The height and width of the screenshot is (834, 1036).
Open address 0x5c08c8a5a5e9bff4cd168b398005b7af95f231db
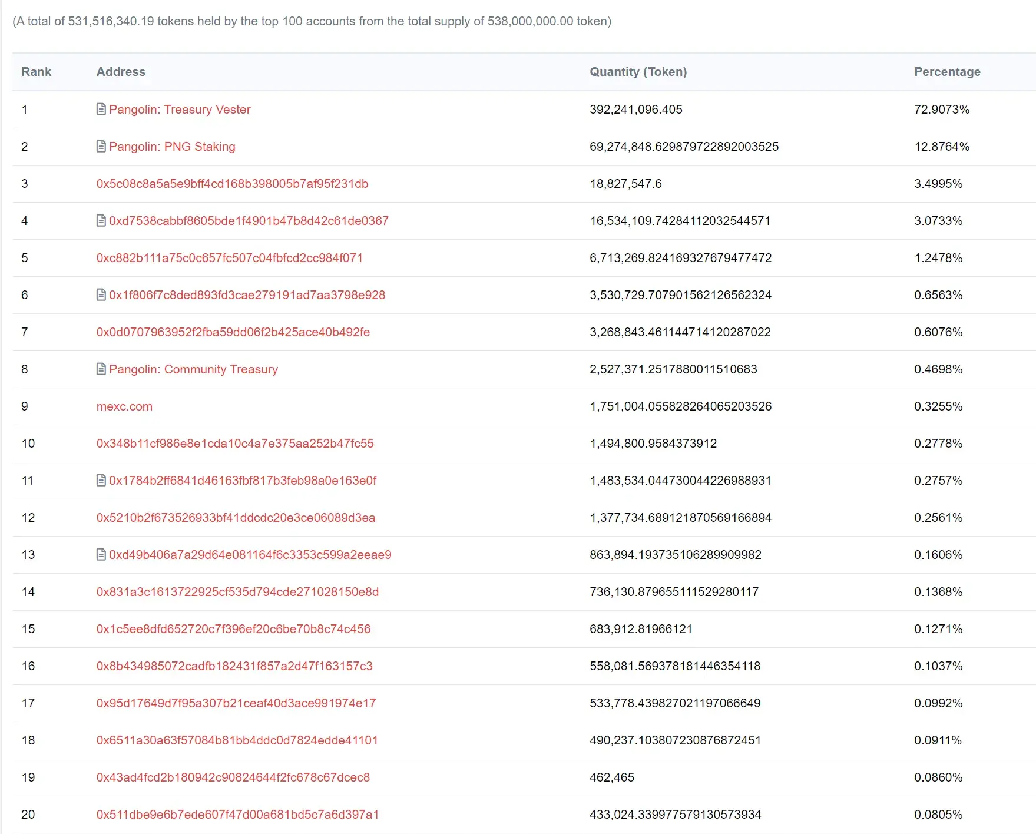pyautogui.click(x=232, y=184)
